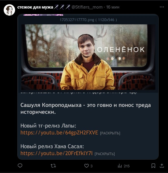Like the post with the heart icon
This screenshot has height=173, width=168.
(86, 166)
